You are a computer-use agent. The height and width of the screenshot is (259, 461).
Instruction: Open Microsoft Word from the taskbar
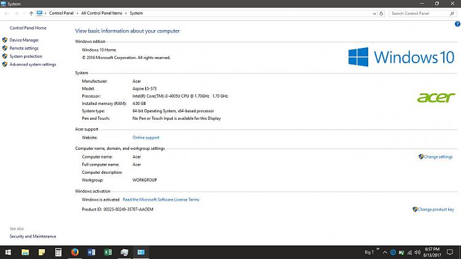(92, 252)
